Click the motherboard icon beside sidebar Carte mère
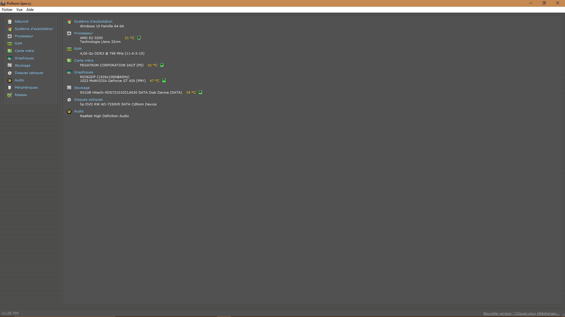Screen dimensions: 565x317 pyautogui.click(x=10, y=51)
